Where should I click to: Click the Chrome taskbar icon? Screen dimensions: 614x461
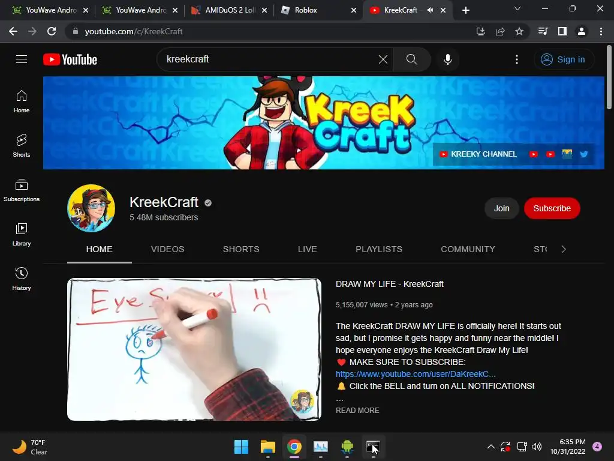[294, 447]
